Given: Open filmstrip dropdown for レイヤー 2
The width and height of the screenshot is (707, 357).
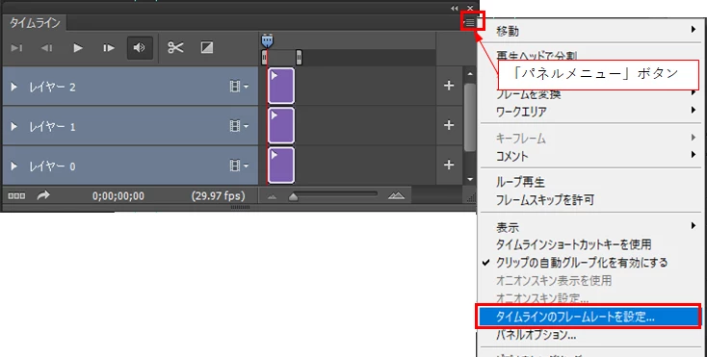Looking at the screenshot, I should pyautogui.click(x=239, y=87).
